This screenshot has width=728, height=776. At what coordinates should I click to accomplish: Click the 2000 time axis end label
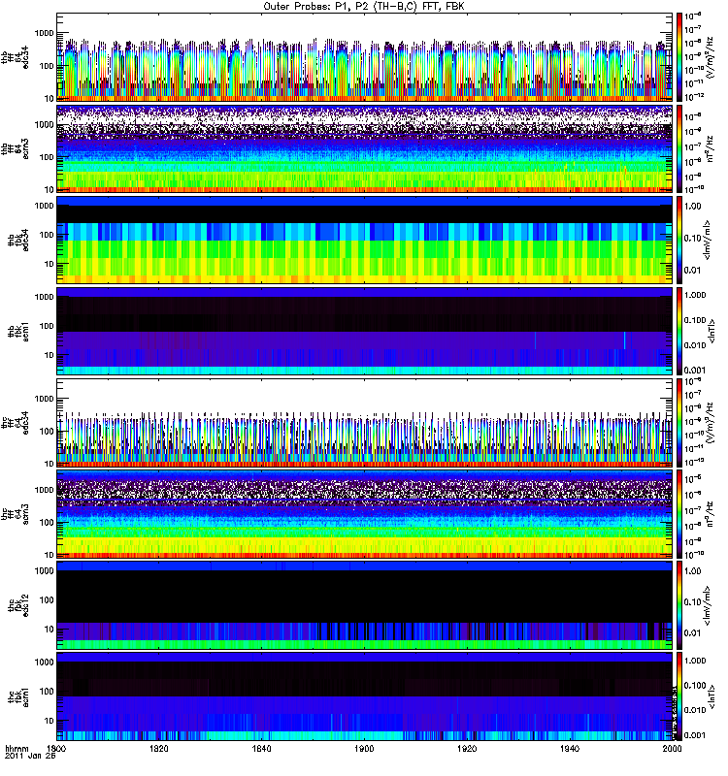[x=672, y=748]
